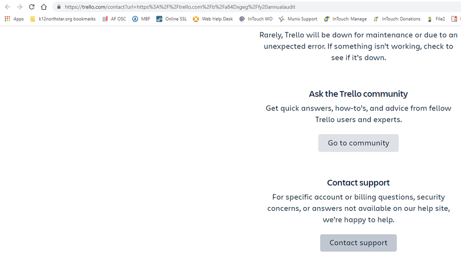Select the trello.com URL in address bar
The image size is (461, 263).
(x=180, y=7)
